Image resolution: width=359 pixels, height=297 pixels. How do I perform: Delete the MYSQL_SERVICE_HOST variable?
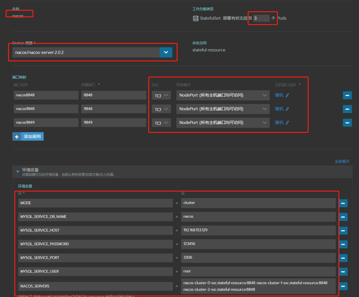tap(343, 231)
